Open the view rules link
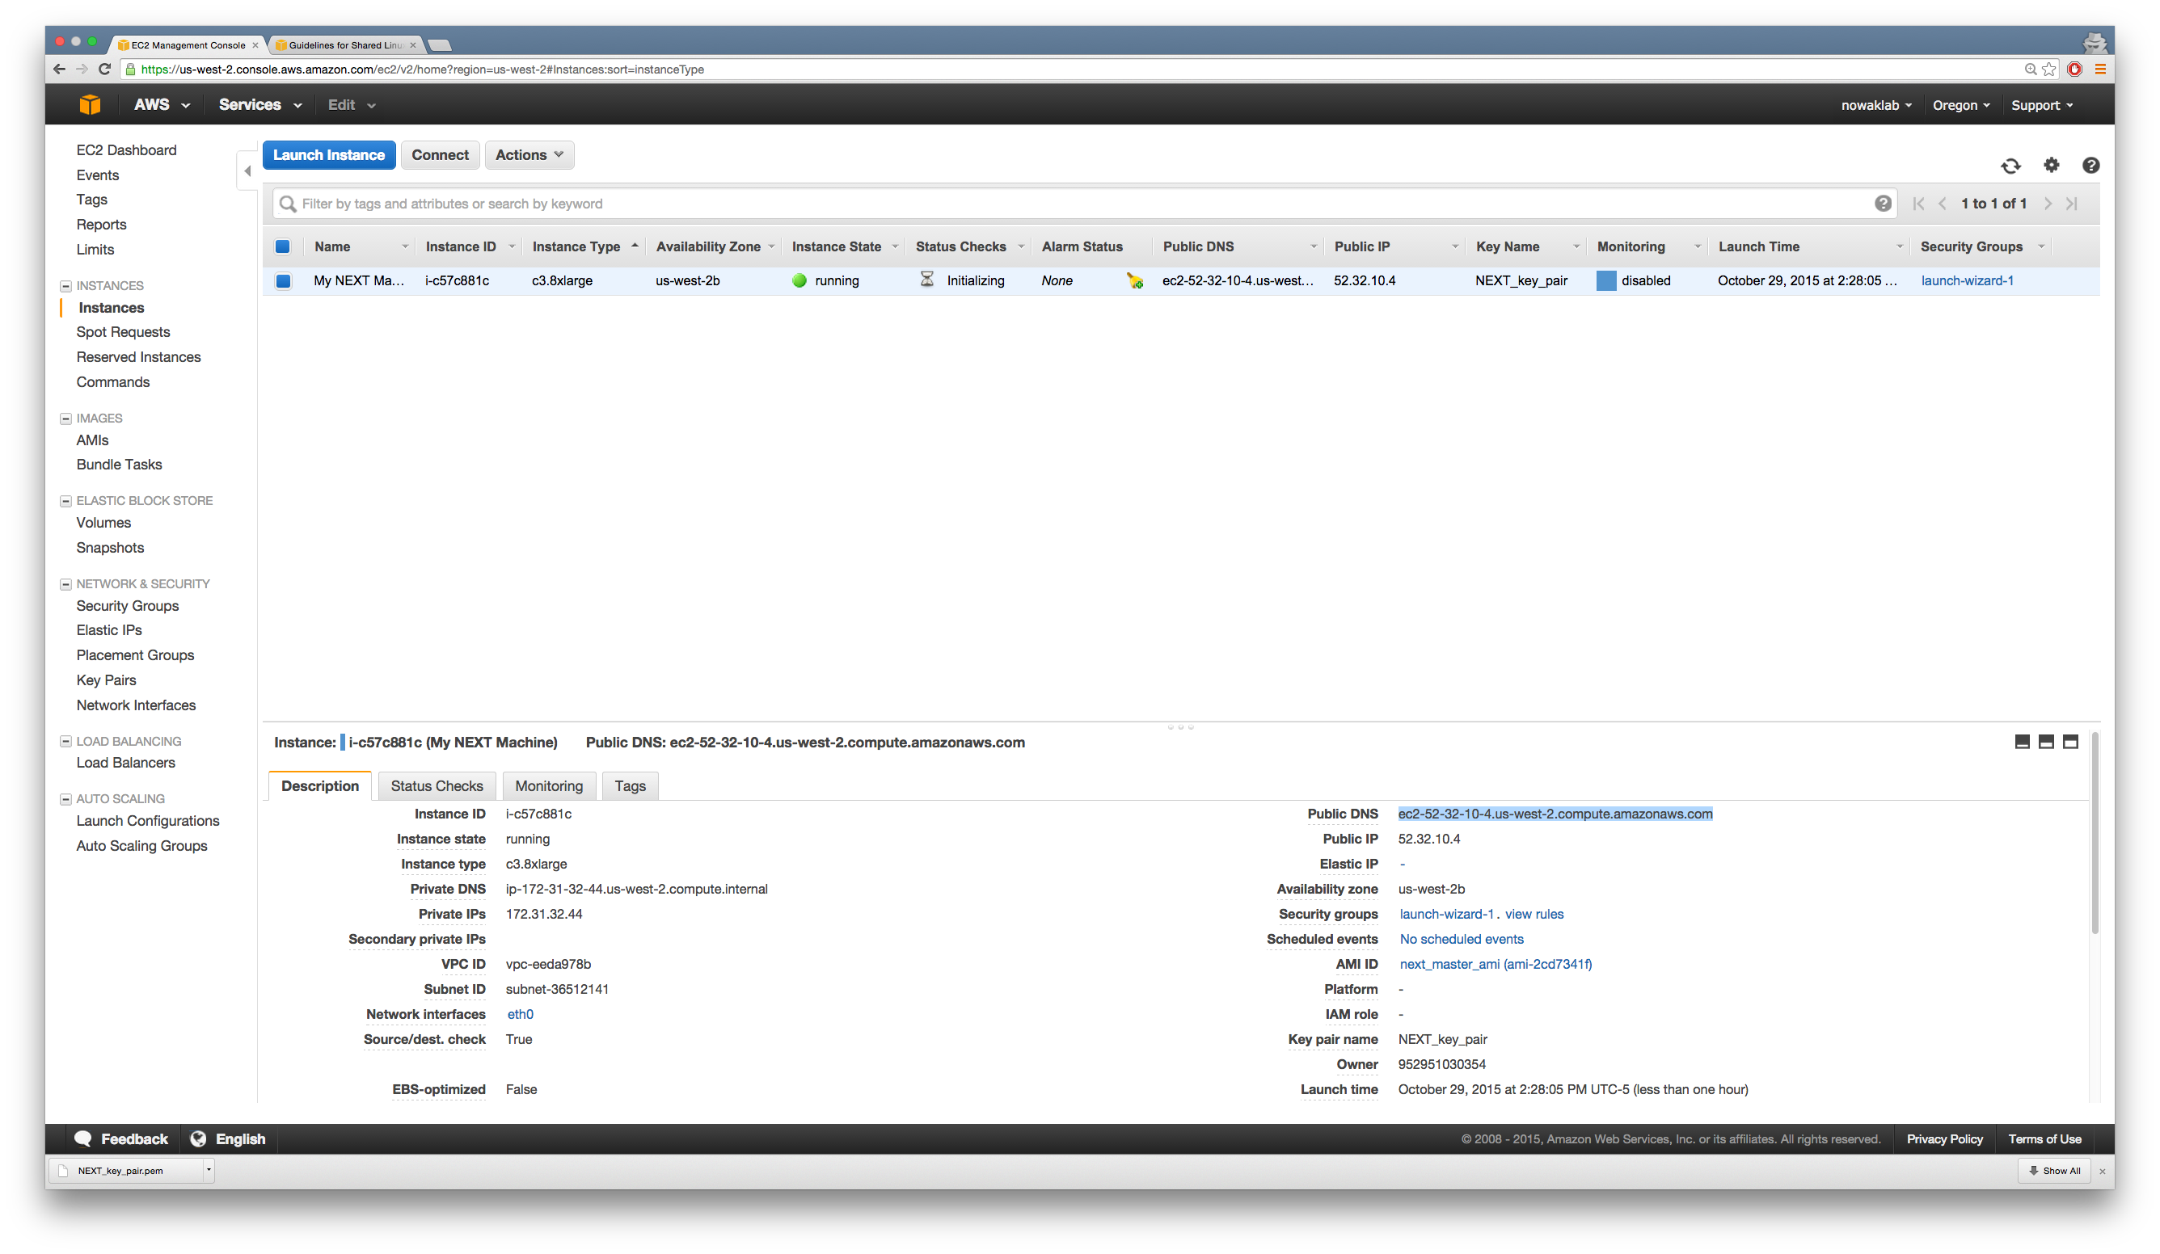The width and height of the screenshot is (2160, 1254). pyautogui.click(x=1534, y=914)
